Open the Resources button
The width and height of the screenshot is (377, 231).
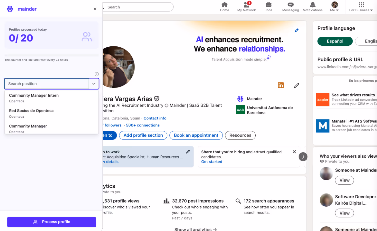point(240,135)
